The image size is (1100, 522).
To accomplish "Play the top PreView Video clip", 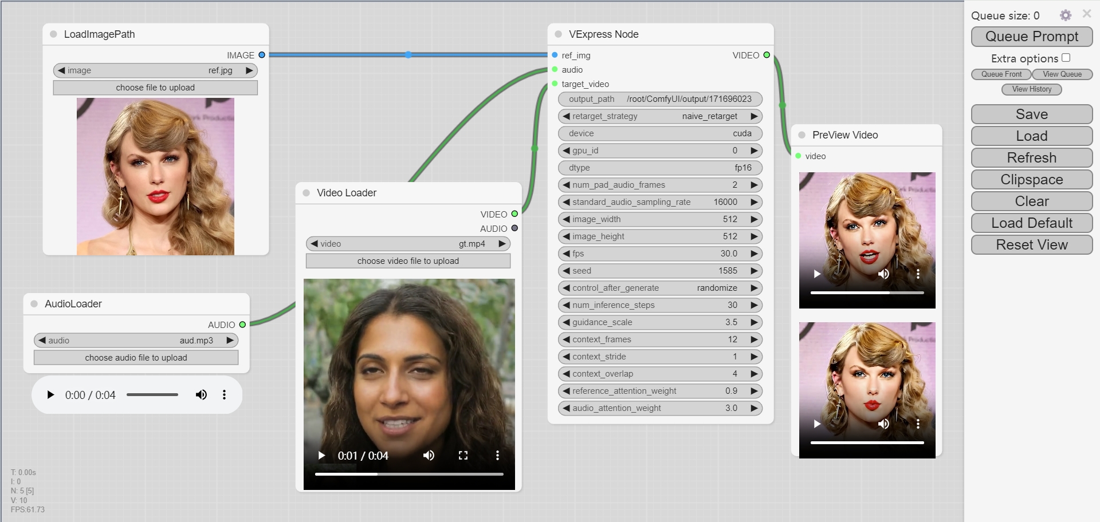I will point(817,274).
